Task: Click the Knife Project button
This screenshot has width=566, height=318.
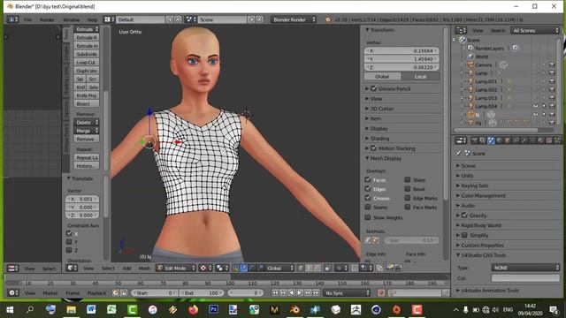Action: 87,95
